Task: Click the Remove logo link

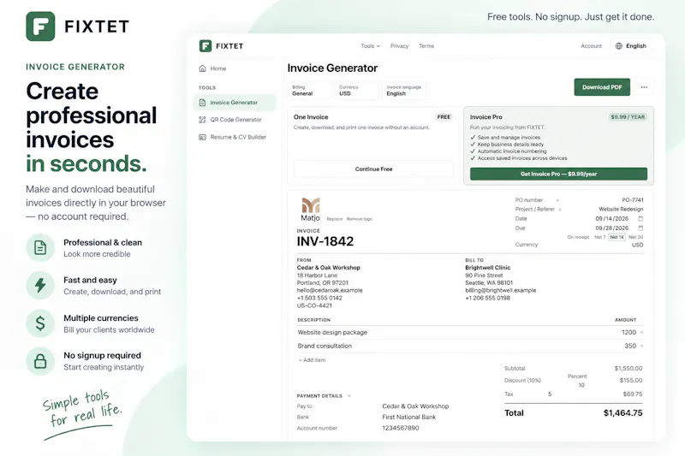Action: point(359,219)
